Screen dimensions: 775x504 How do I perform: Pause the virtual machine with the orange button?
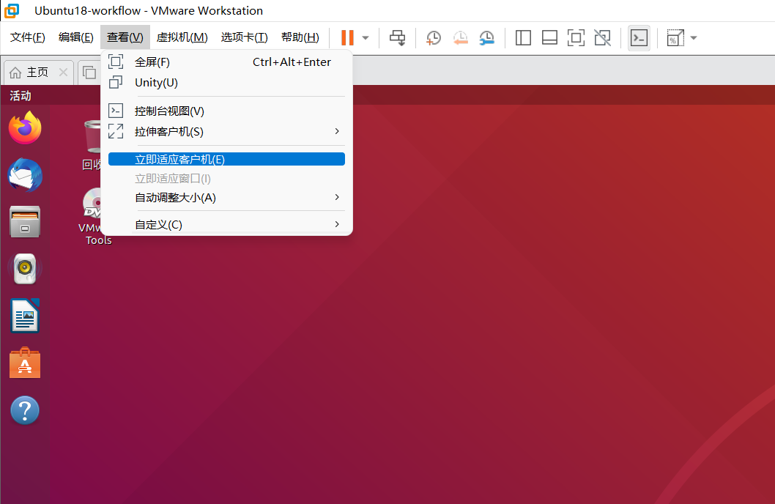tap(347, 37)
